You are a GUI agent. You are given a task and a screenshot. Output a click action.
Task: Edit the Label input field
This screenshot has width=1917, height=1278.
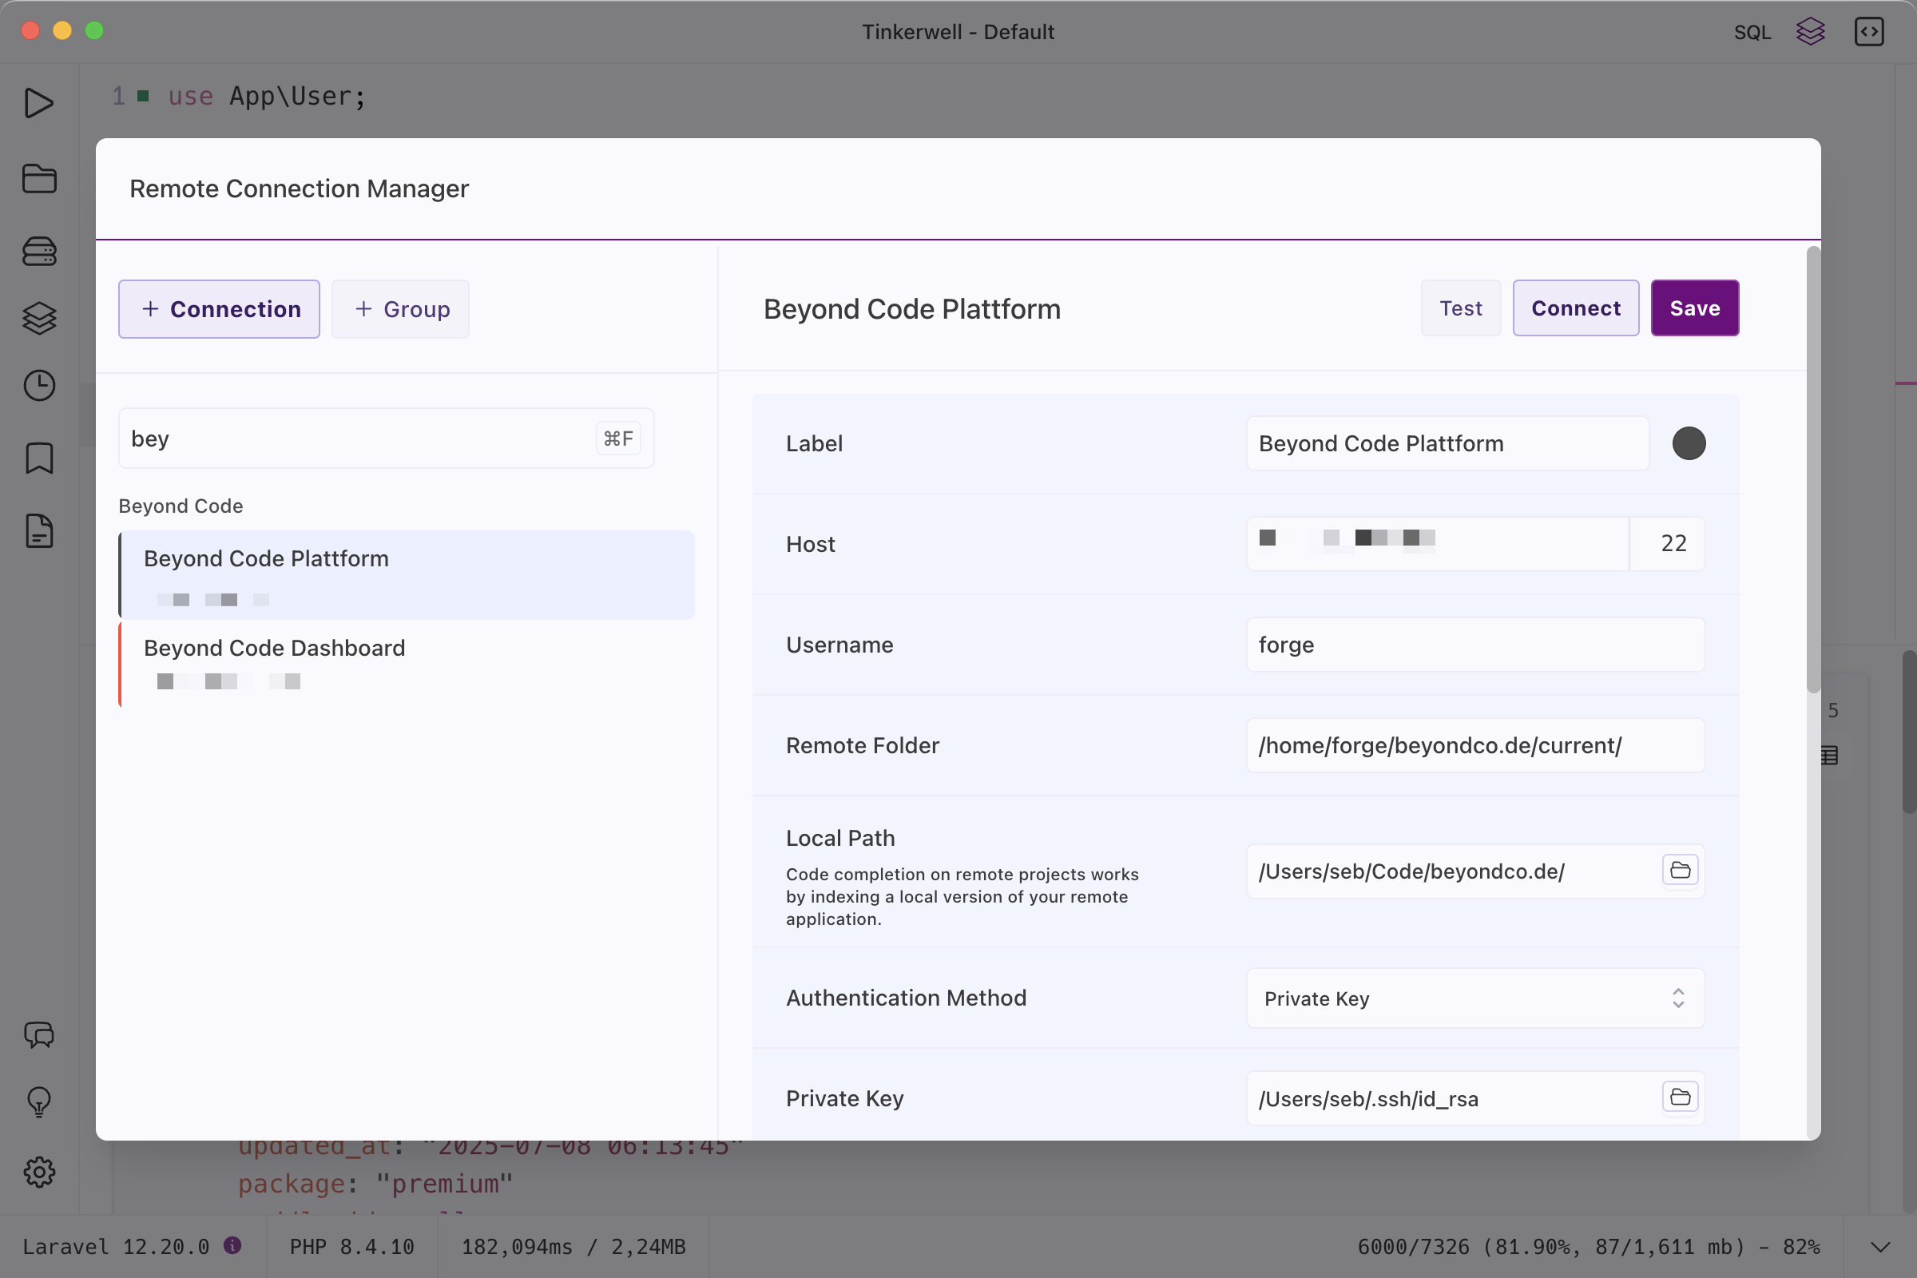point(1447,443)
